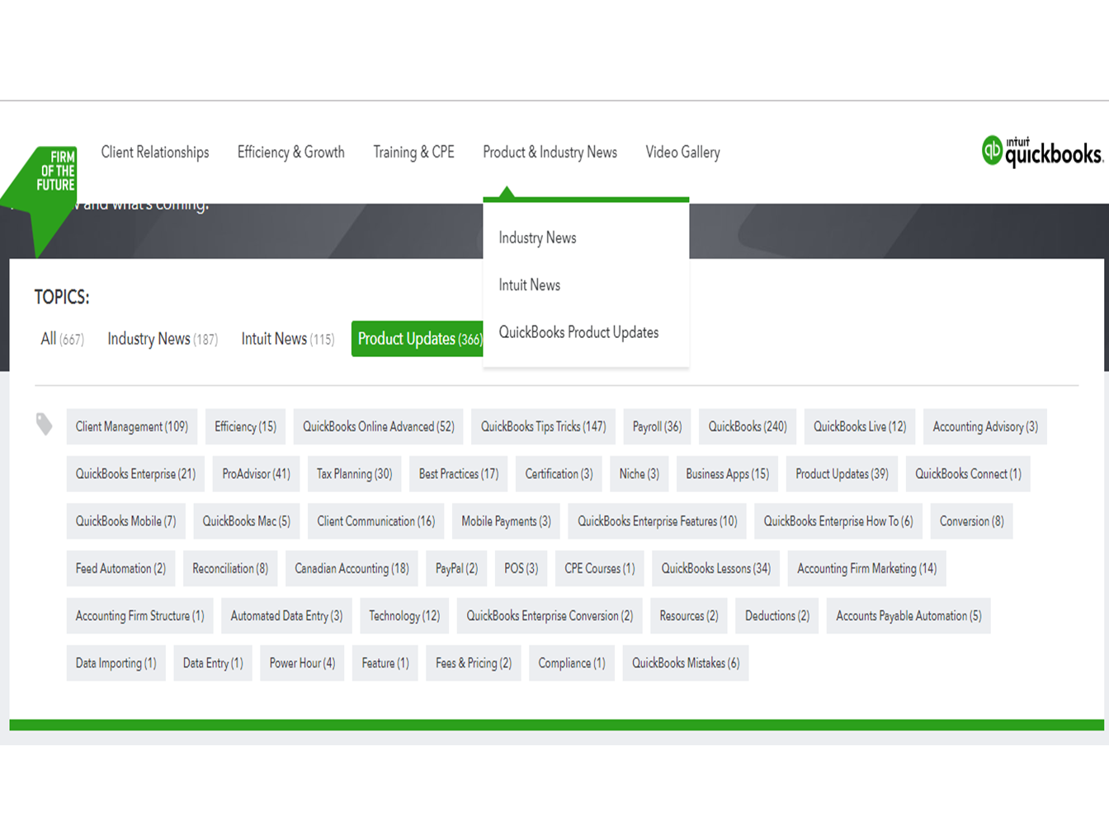
Task: Filter by Power Hour (4) tag
Action: [x=303, y=663]
